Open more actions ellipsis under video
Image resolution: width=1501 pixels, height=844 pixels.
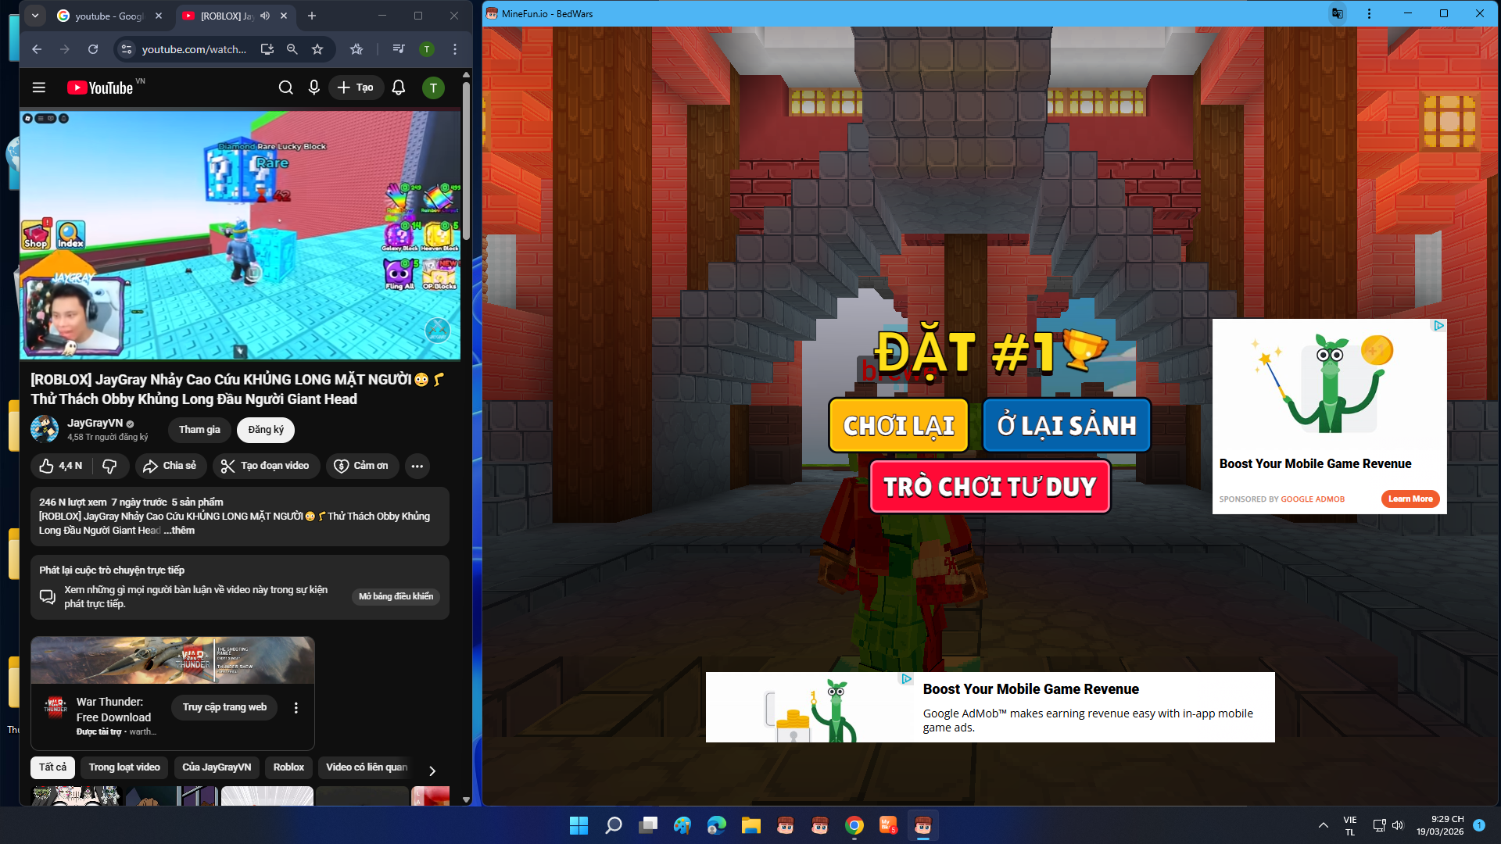pyautogui.click(x=417, y=466)
